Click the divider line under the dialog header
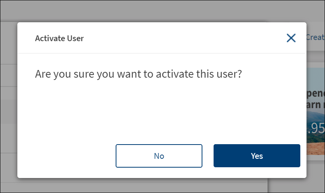The height and width of the screenshot is (193, 325). (x=162, y=53)
